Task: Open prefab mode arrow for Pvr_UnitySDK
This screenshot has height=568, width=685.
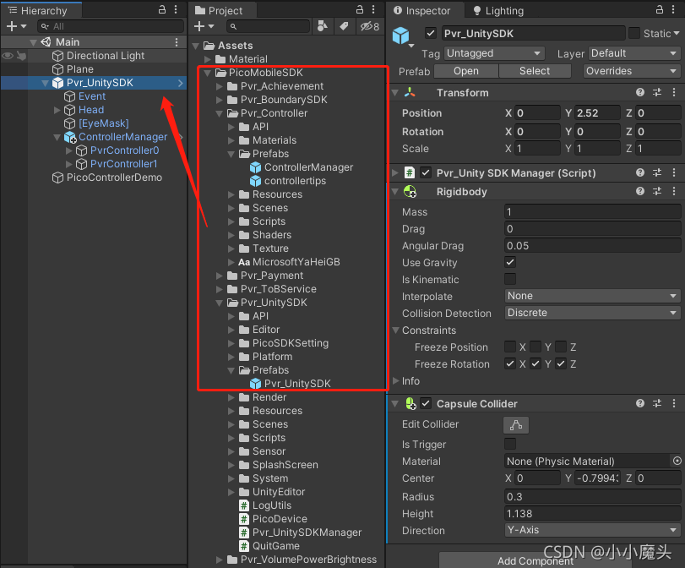Action: click(181, 83)
